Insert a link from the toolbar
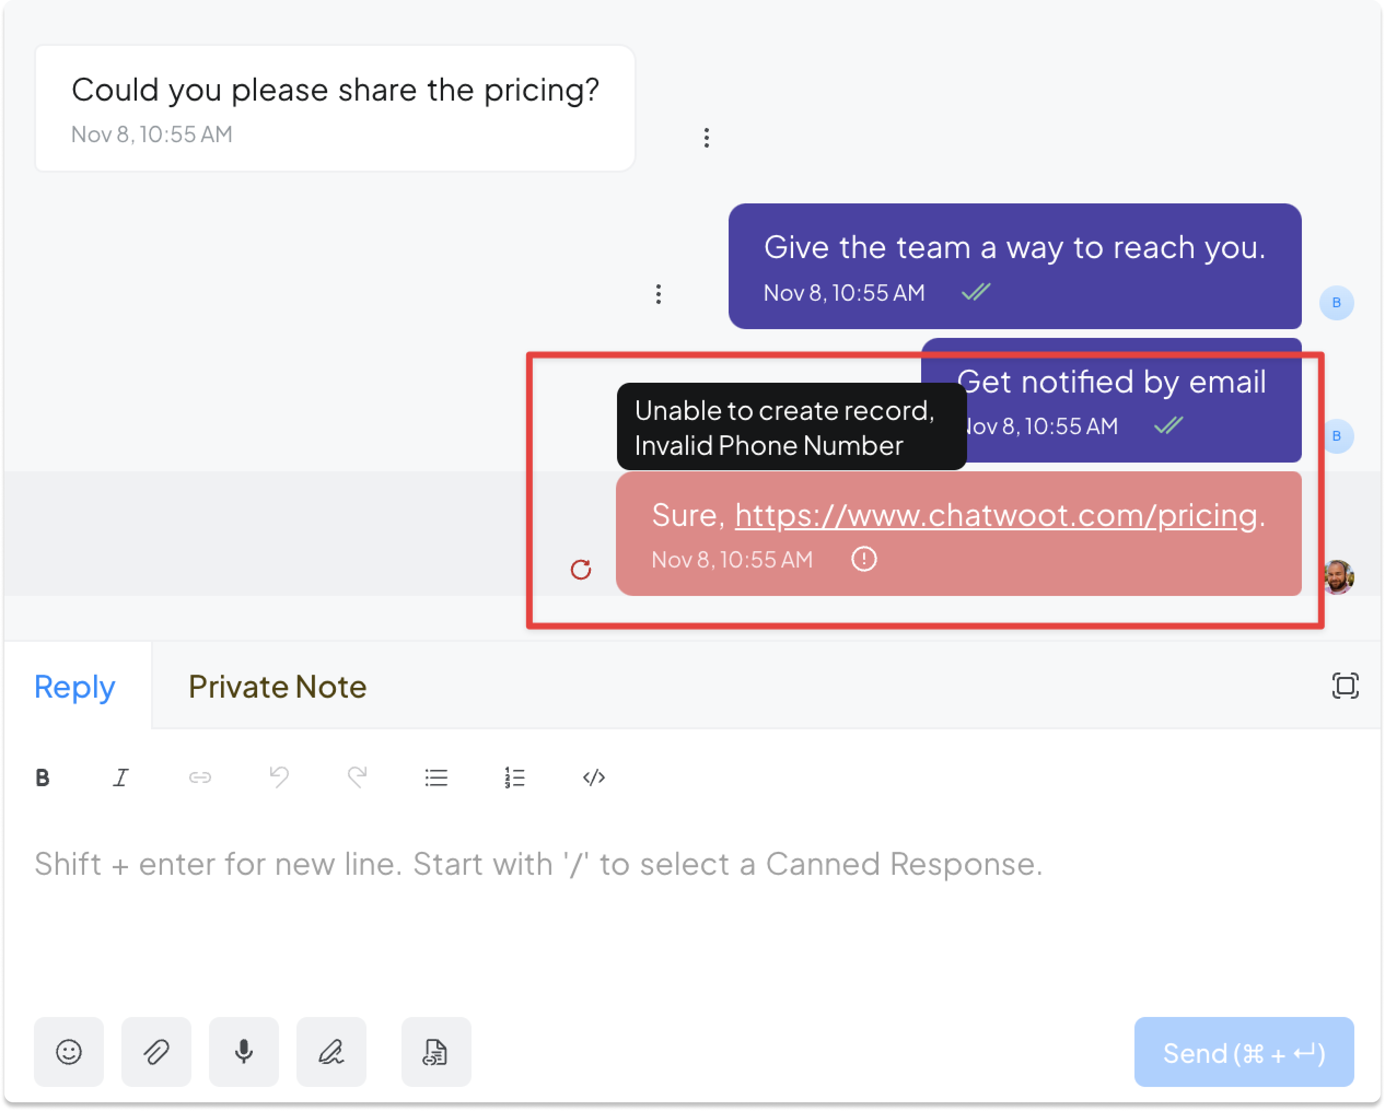The image size is (1385, 1111). point(200,777)
